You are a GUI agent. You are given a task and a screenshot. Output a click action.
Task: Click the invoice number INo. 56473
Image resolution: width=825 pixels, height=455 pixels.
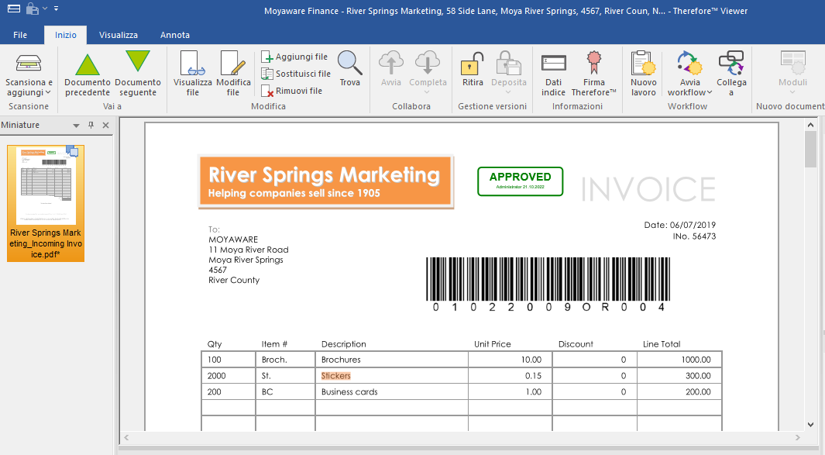[694, 236]
